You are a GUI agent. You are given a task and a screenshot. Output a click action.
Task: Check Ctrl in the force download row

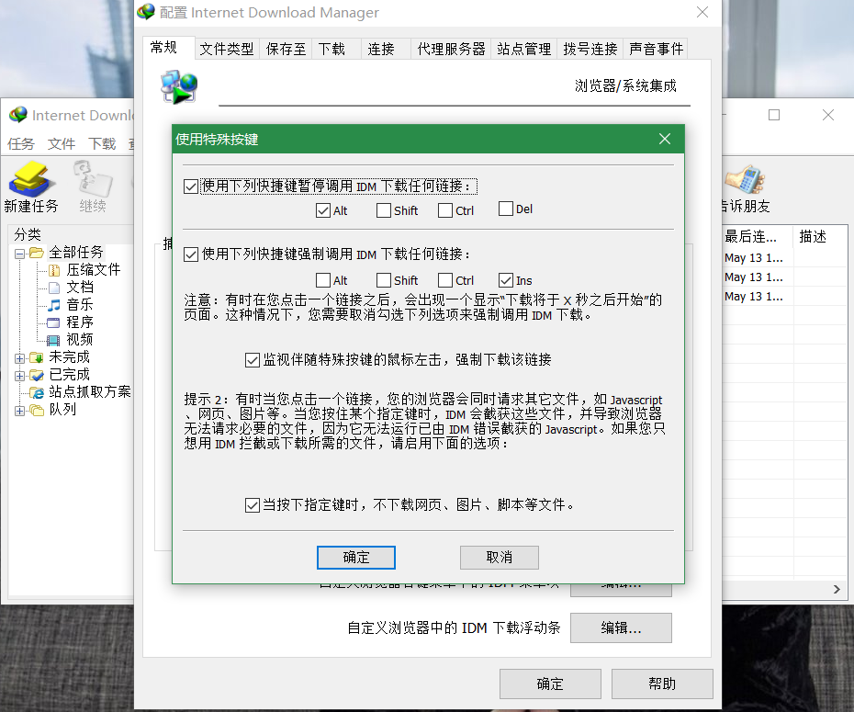coord(445,280)
